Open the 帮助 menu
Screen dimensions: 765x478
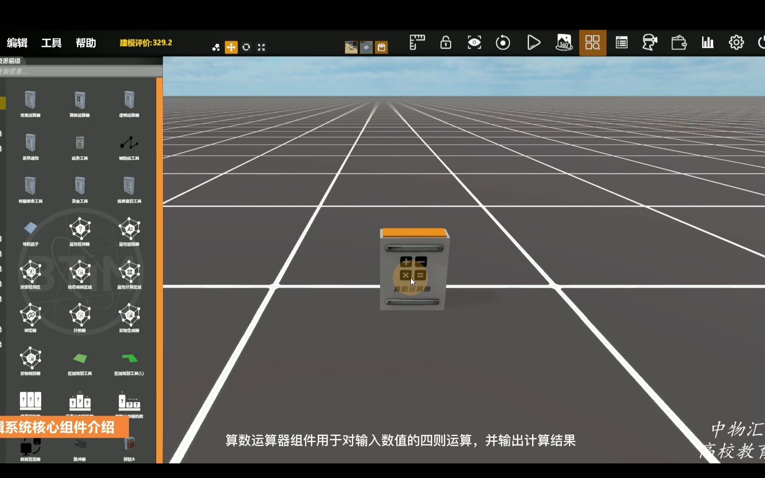point(86,43)
